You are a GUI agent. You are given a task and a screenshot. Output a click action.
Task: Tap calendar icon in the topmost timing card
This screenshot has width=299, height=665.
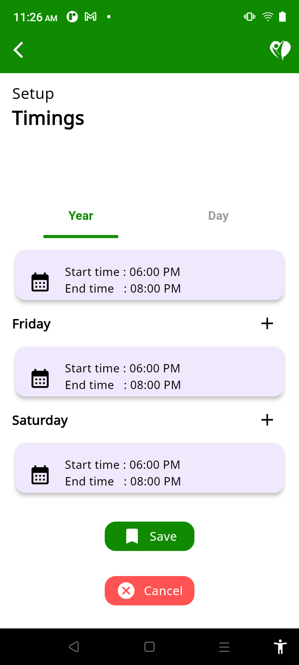[40, 282]
